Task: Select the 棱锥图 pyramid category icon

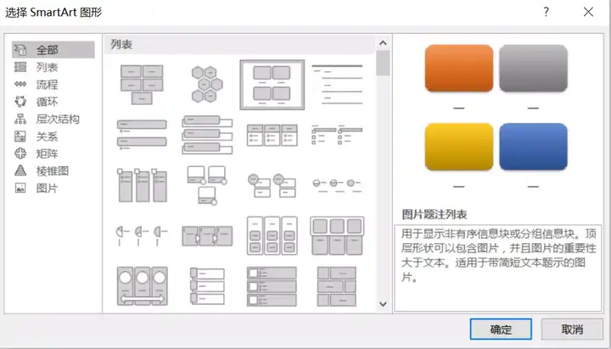Action: [x=20, y=170]
